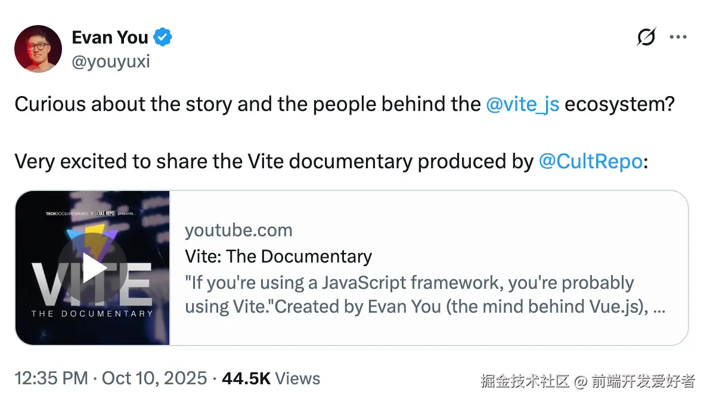View the 44.5K Views count
The image size is (707, 401).
271,378
